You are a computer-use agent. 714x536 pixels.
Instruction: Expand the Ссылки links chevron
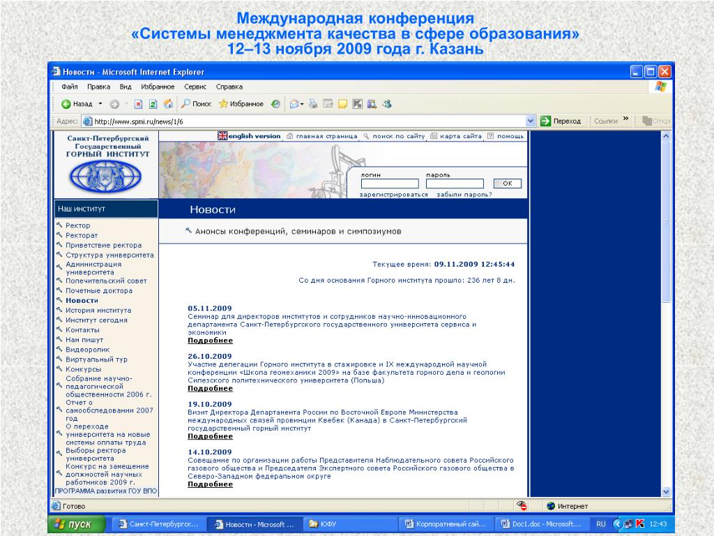click(625, 119)
